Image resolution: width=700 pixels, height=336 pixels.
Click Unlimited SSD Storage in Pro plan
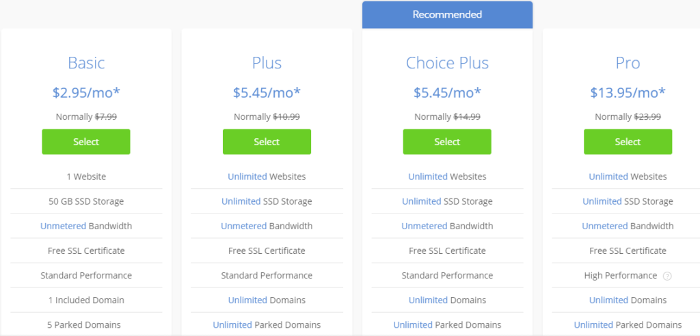[602, 201]
